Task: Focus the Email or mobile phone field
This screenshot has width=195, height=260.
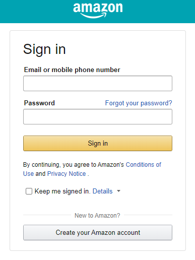Action: [98, 83]
